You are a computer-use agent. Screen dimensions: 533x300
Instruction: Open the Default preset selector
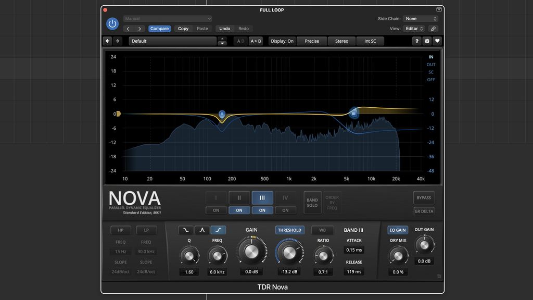click(x=172, y=41)
